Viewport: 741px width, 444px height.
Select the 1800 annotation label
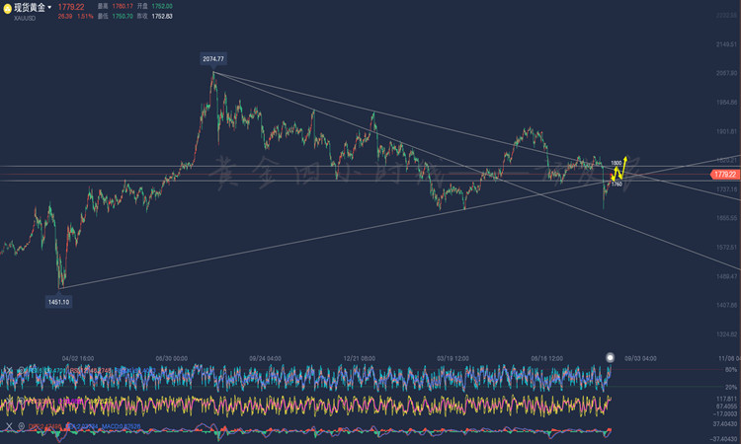pyautogui.click(x=617, y=163)
